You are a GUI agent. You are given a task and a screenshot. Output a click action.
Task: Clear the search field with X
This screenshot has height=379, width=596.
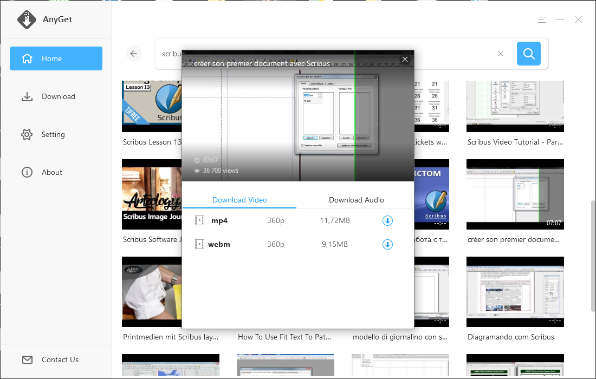(x=501, y=54)
